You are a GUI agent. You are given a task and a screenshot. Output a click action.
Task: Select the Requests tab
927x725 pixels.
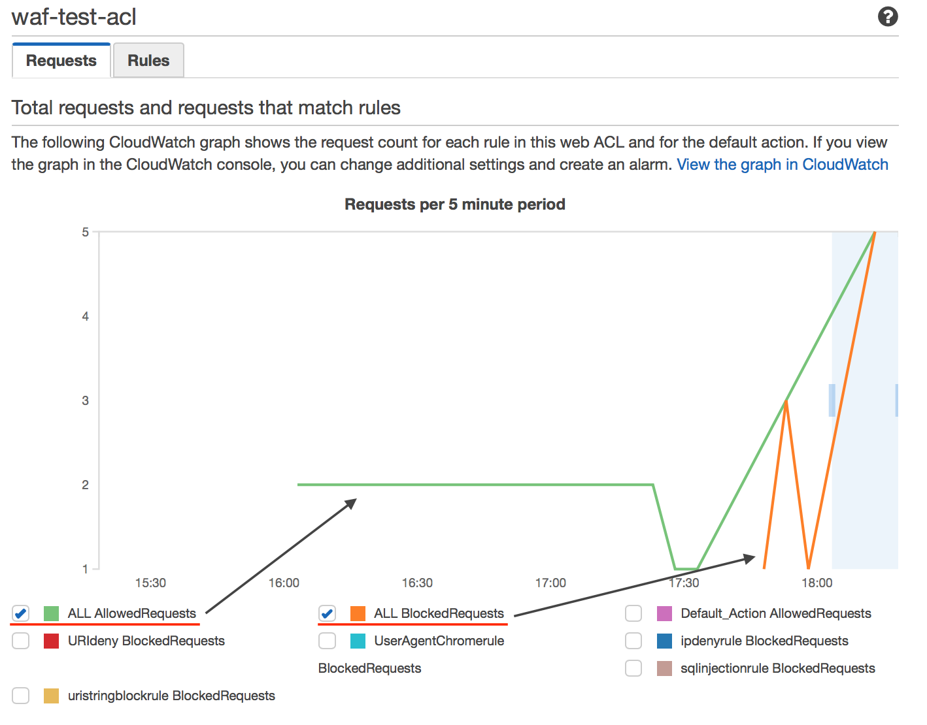click(x=60, y=60)
